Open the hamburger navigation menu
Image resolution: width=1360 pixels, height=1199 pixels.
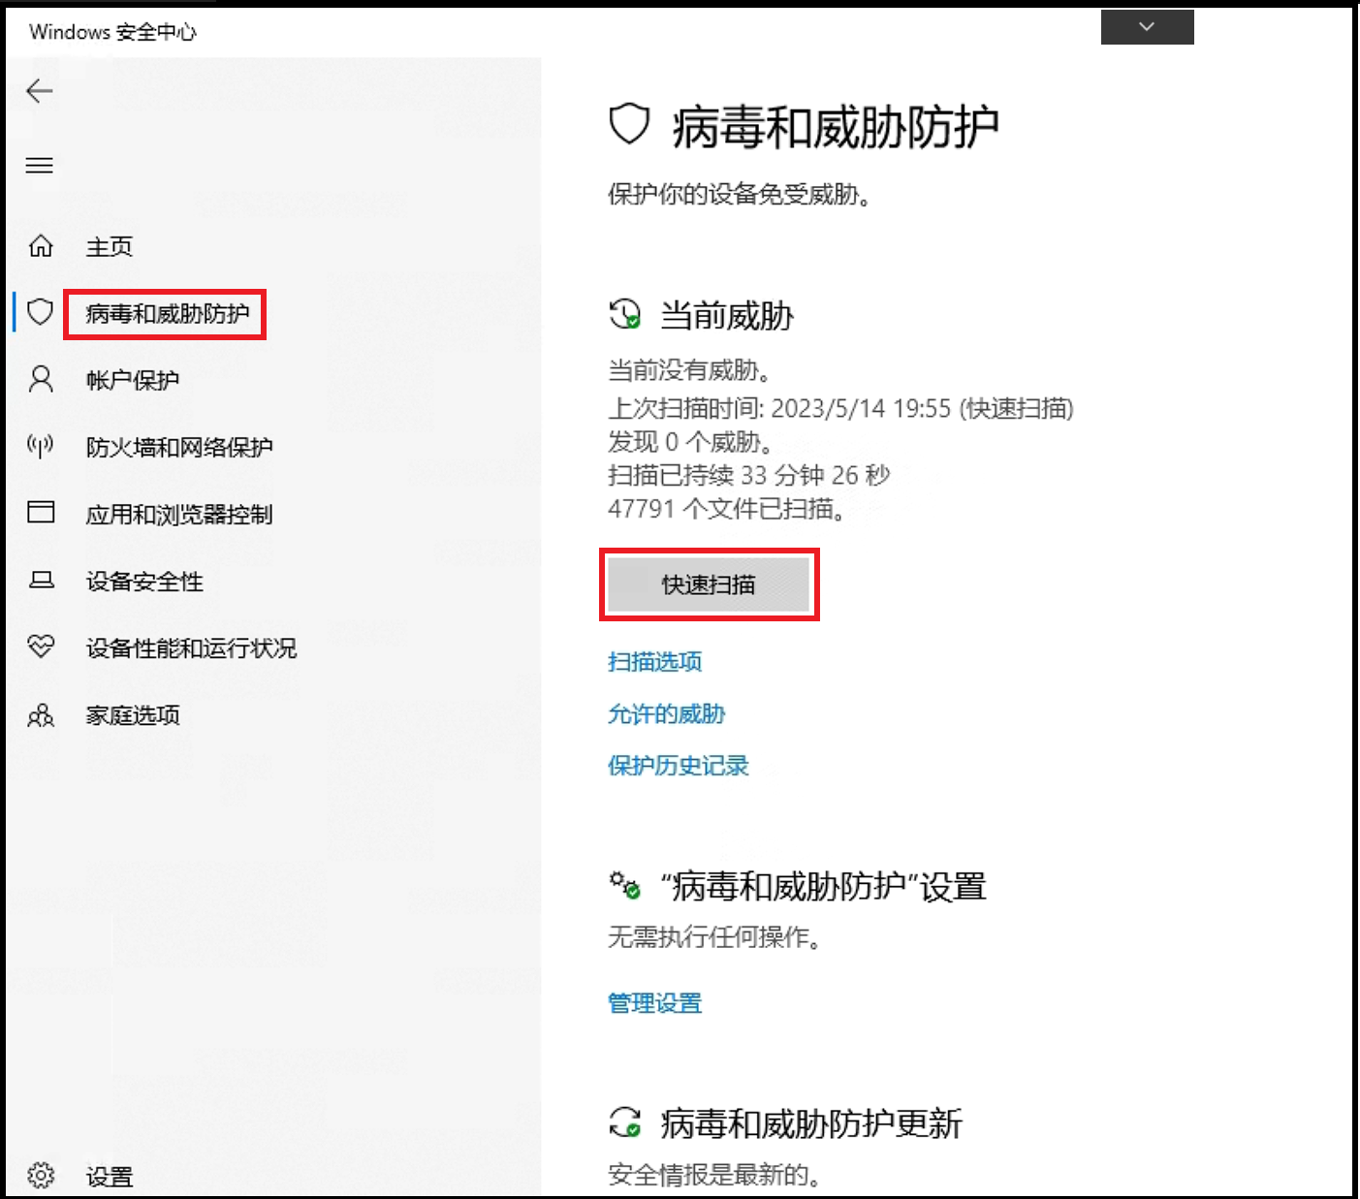[40, 166]
